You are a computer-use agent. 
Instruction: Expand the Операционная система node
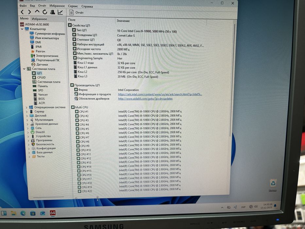[x=26, y=107]
